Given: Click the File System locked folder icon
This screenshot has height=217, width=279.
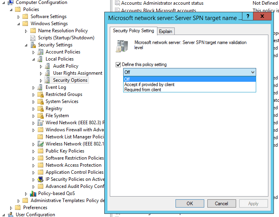Looking at the screenshot, I should point(41,116).
